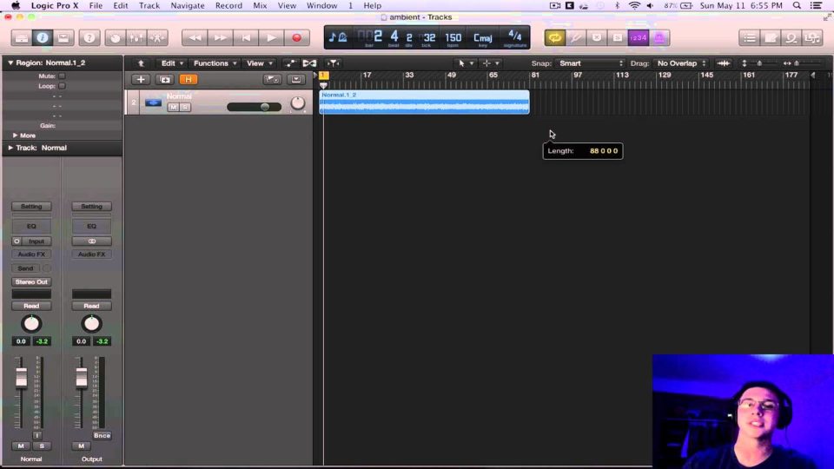
Task: Collapse the Region Normal.1_2 inspector
Action: coord(10,63)
